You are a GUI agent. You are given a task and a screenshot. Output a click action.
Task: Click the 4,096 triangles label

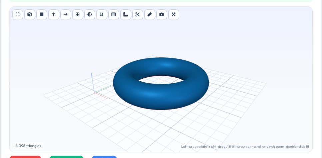[28, 146]
